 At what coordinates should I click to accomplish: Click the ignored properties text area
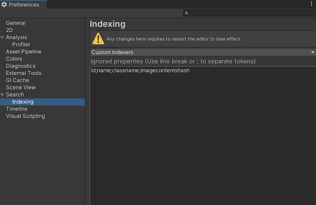click(x=203, y=135)
